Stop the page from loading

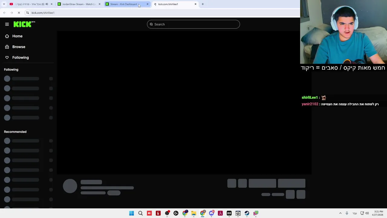pos(19,13)
